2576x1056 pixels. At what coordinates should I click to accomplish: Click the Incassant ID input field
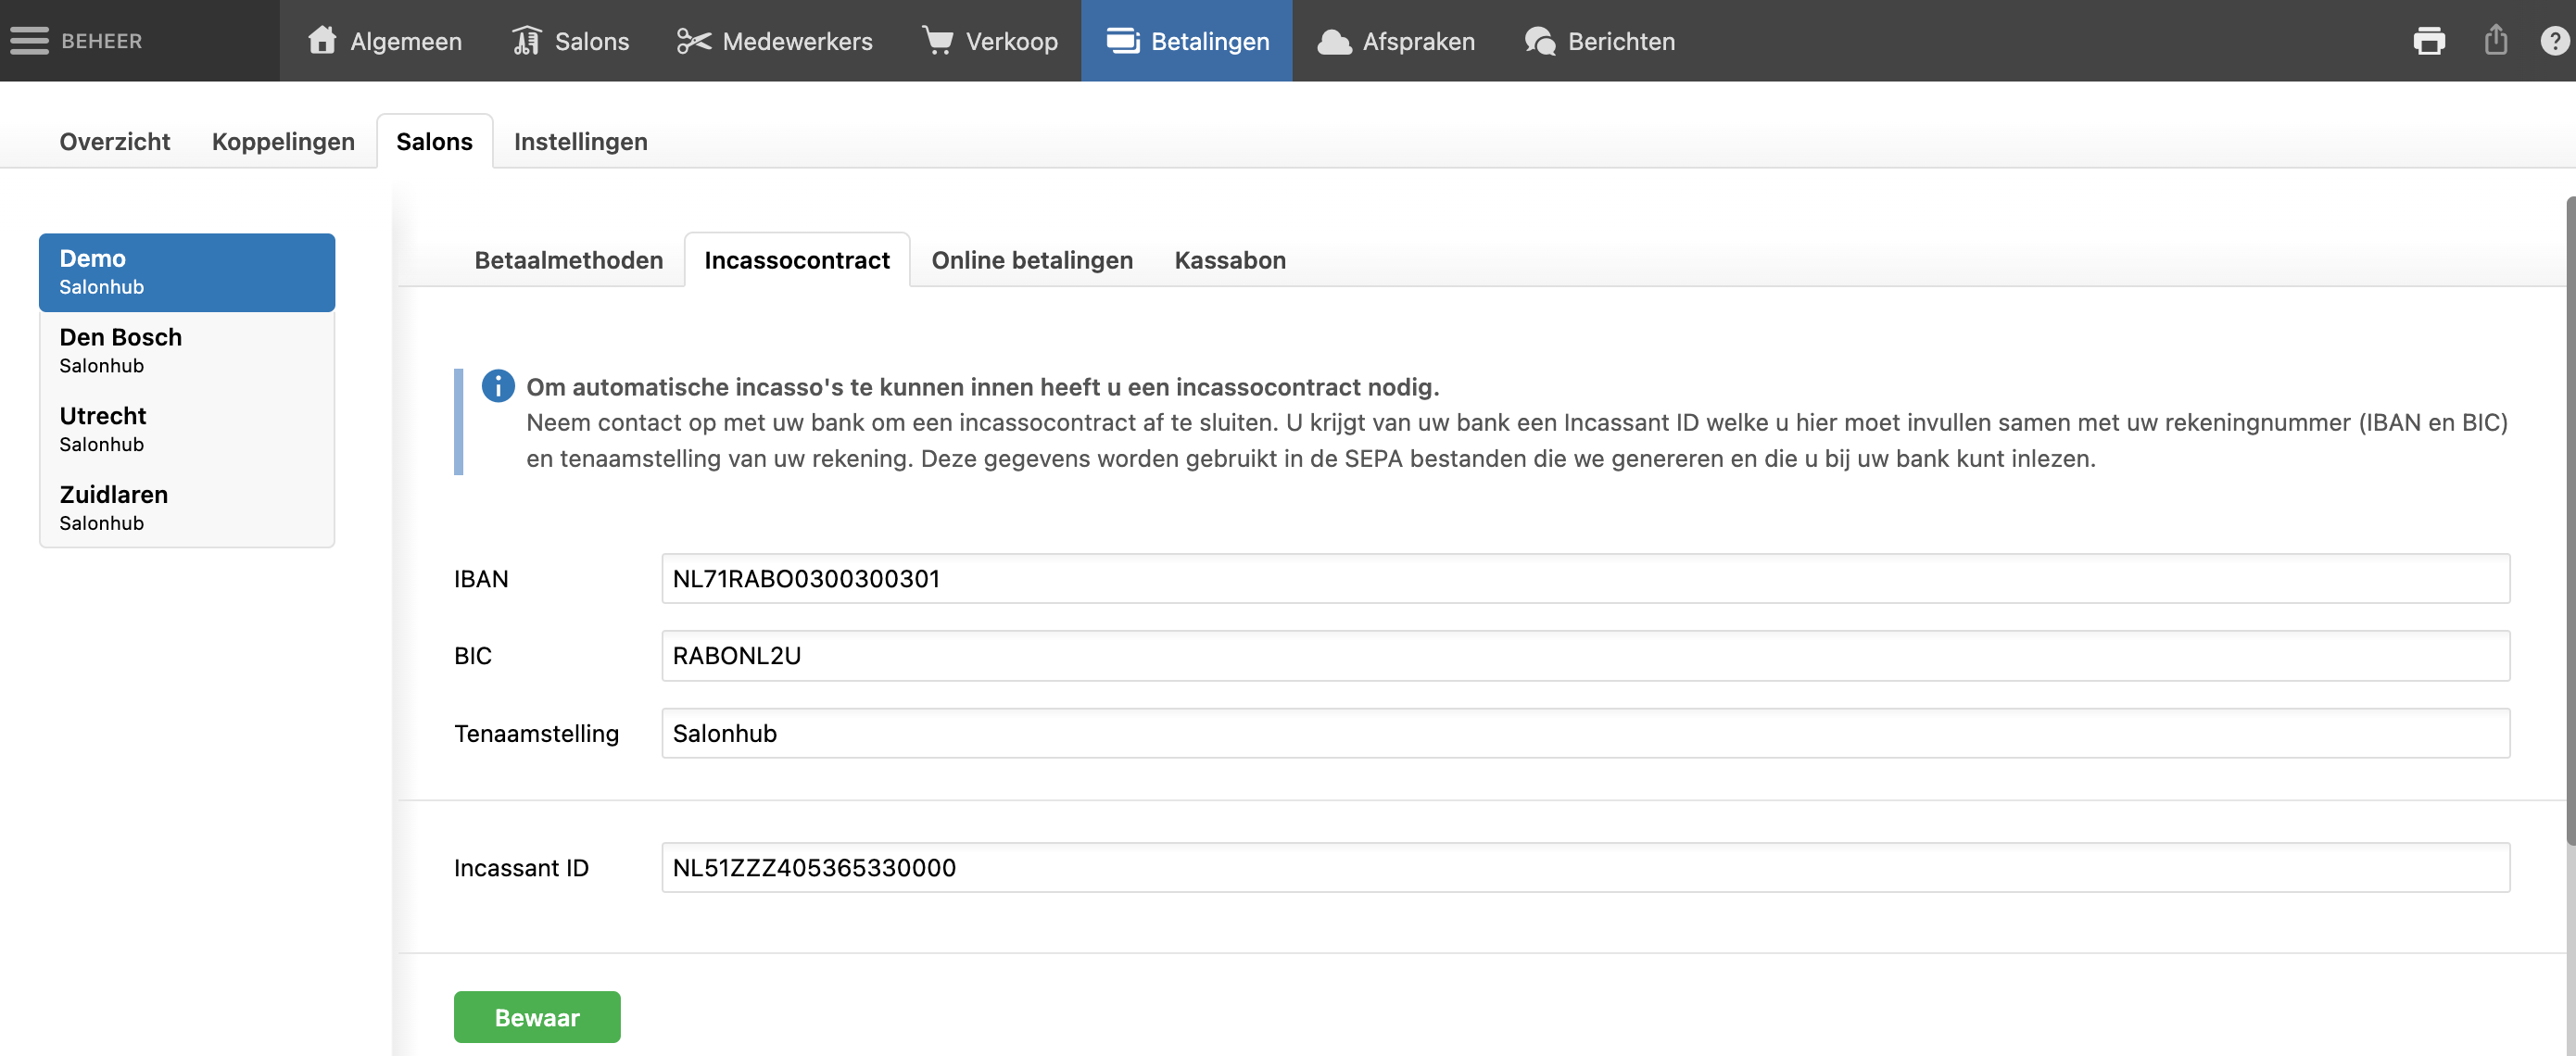point(1585,868)
